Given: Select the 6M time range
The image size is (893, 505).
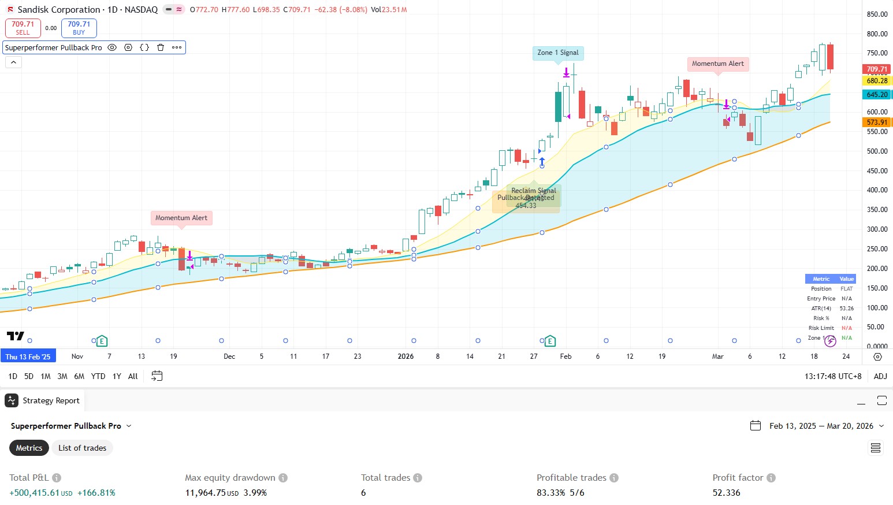Looking at the screenshot, I should click(x=79, y=376).
